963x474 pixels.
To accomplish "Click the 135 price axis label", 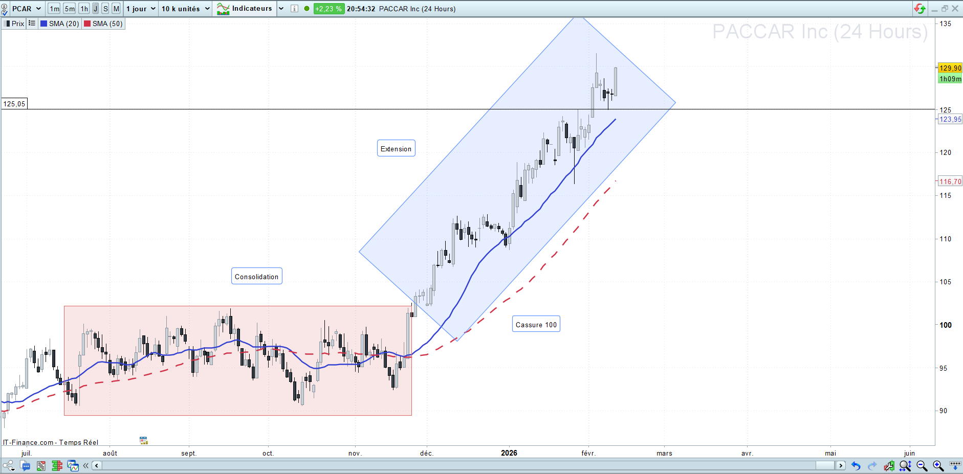I will pos(946,24).
